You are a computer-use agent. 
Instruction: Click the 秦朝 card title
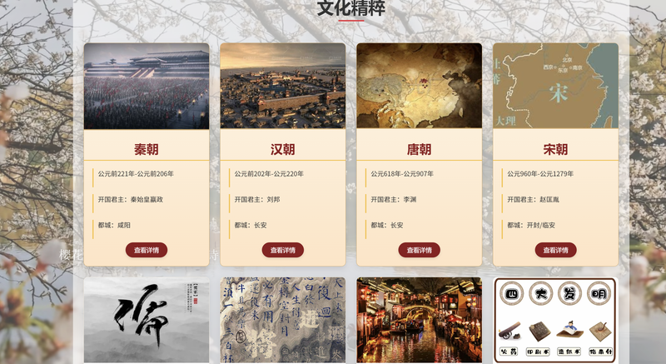[147, 149]
